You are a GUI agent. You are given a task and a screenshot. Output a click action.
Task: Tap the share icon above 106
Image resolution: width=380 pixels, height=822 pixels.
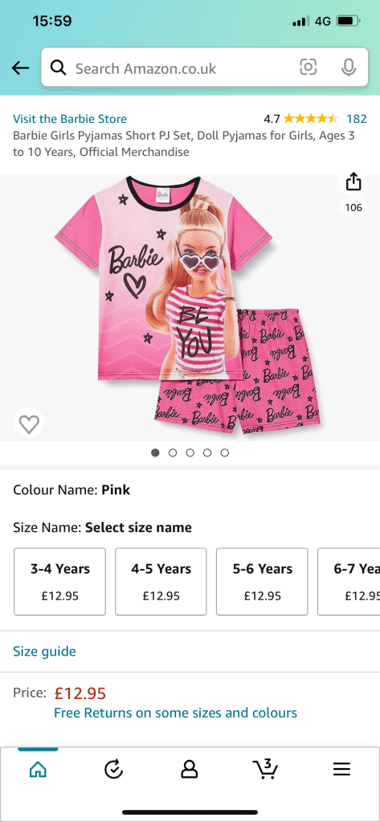(x=353, y=182)
